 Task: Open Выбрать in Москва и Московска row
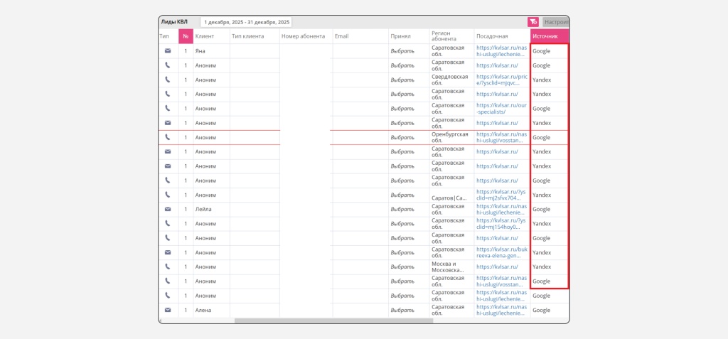coord(402,267)
